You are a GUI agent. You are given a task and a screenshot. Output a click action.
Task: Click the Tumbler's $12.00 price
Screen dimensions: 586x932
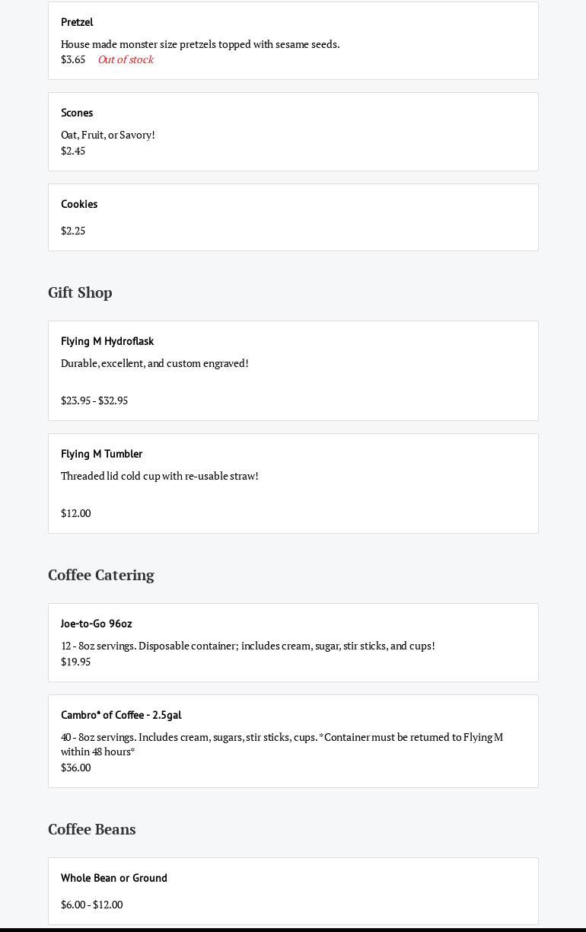click(x=75, y=513)
